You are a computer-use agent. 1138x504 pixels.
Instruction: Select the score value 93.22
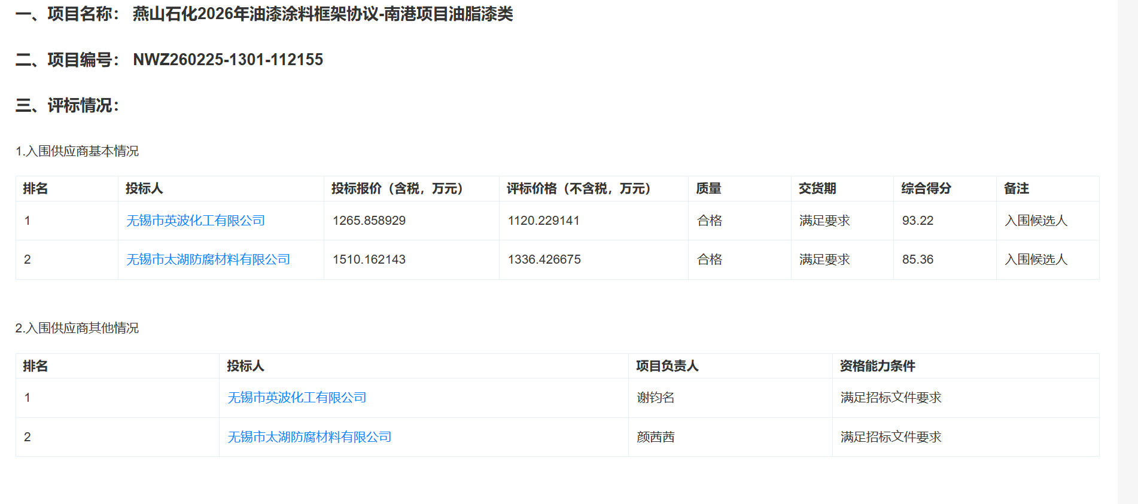pos(917,221)
